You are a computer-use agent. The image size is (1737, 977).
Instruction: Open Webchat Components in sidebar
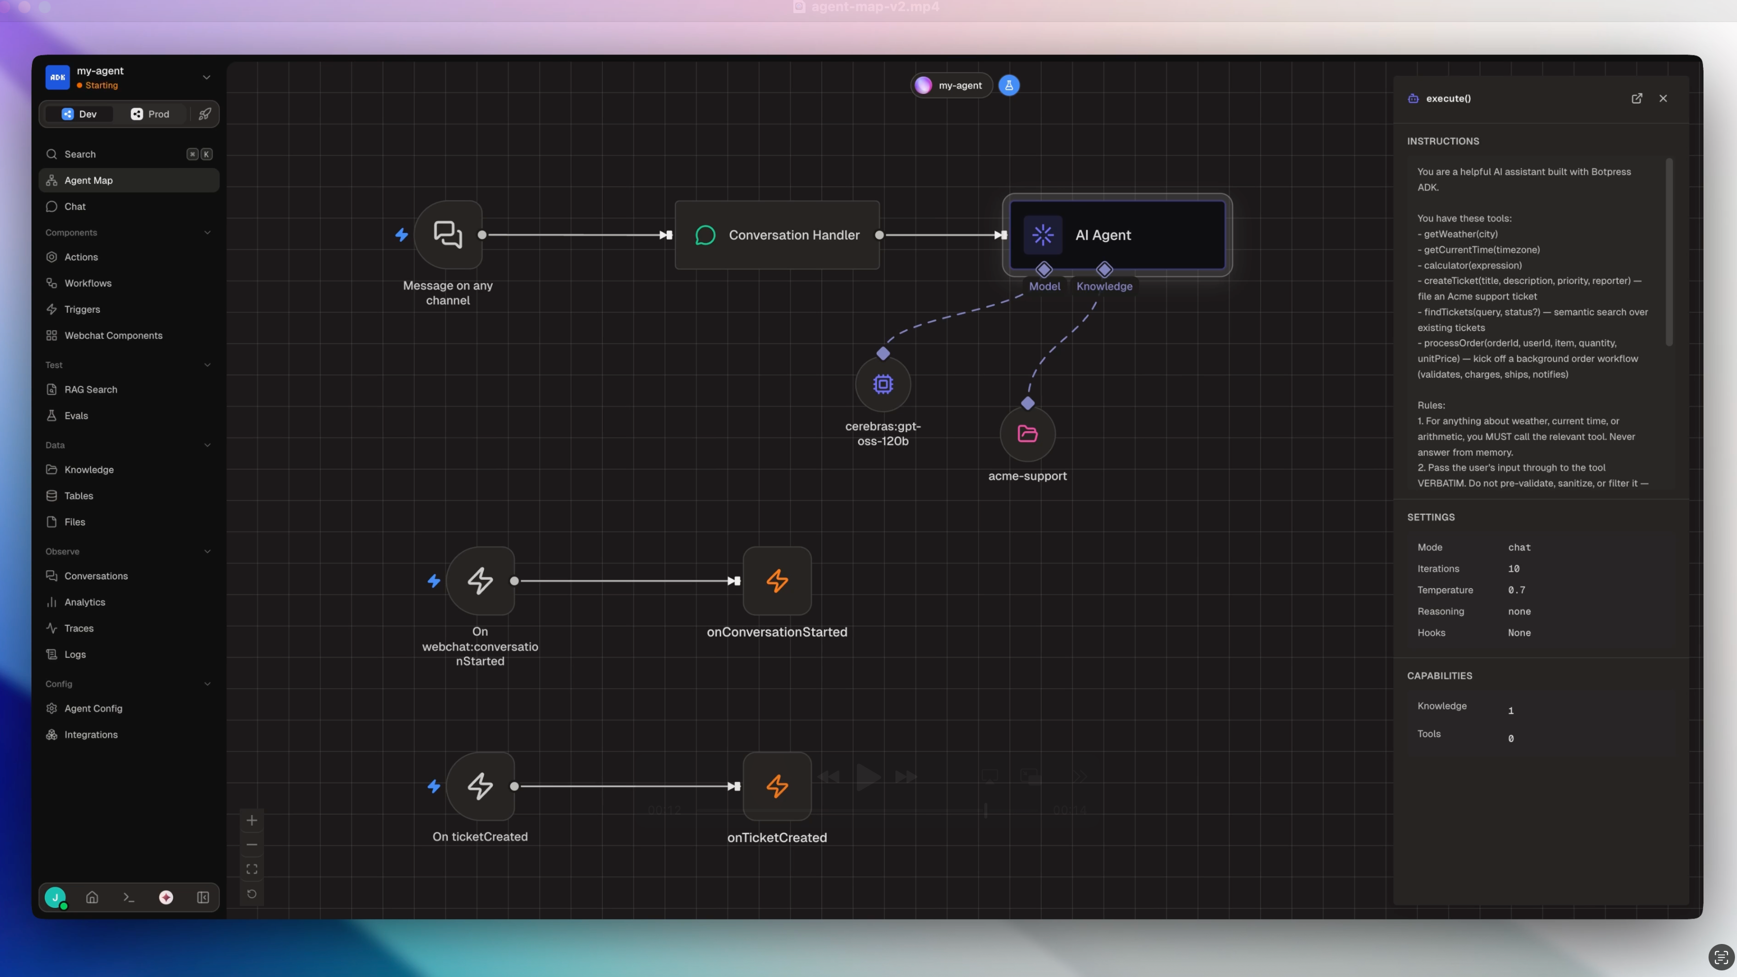[129, 336]
